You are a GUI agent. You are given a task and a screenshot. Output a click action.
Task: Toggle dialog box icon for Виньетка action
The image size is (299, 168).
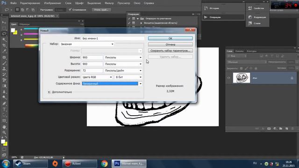click(x=134, y=23)
